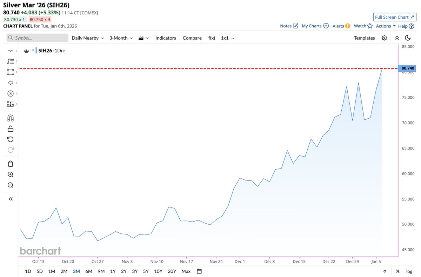The image size is (421, 277).
Task: Select the 2M time range
Action: (64, 271)
